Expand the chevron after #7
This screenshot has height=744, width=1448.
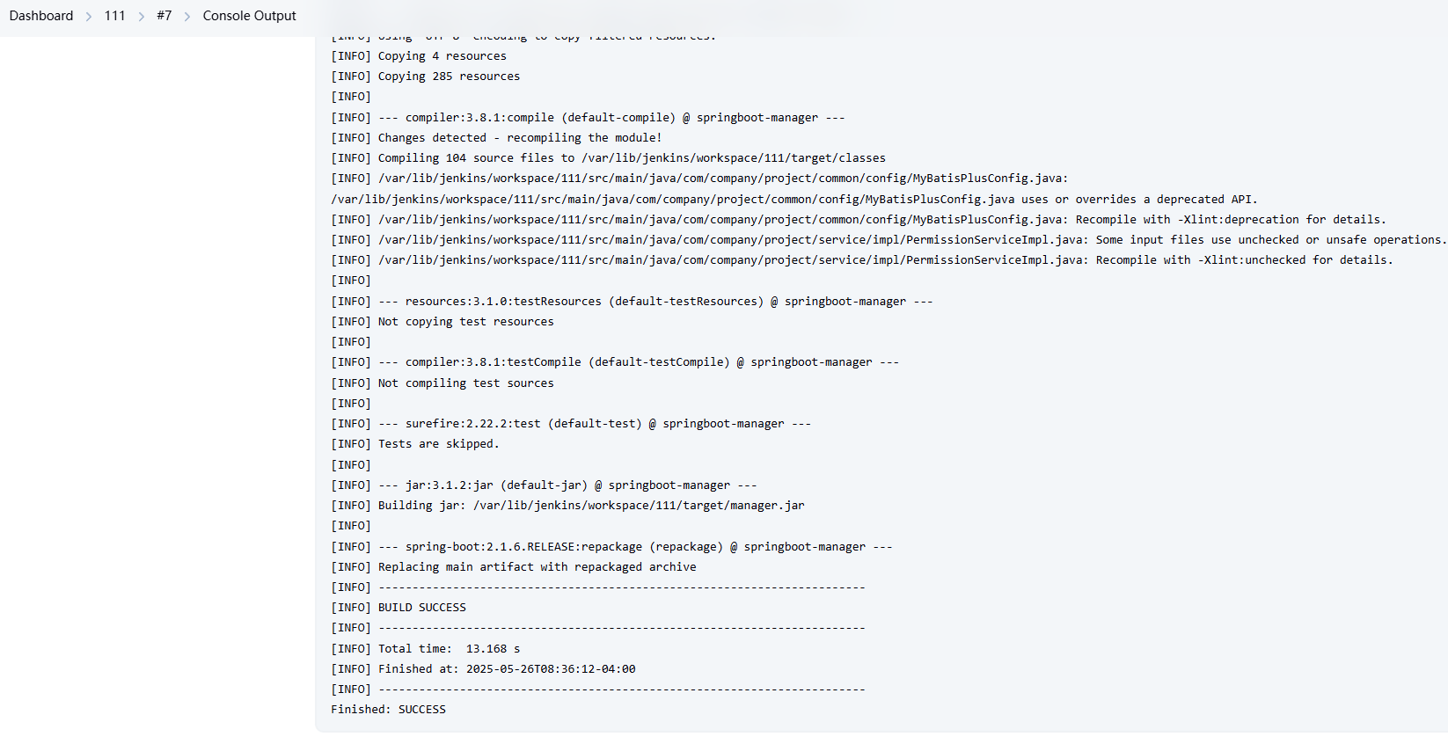[187, 17]
